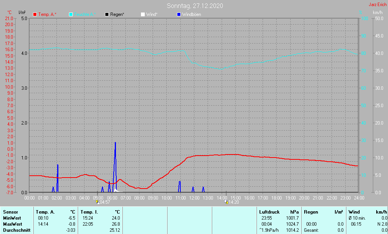Click the blue wind gust bar at 11:00
The height and width of the screenshot is (234, 388).
[x=180, y=187]
